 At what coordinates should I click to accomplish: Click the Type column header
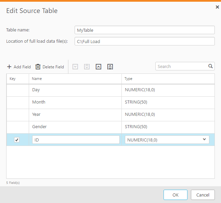[x=128, y=79]
